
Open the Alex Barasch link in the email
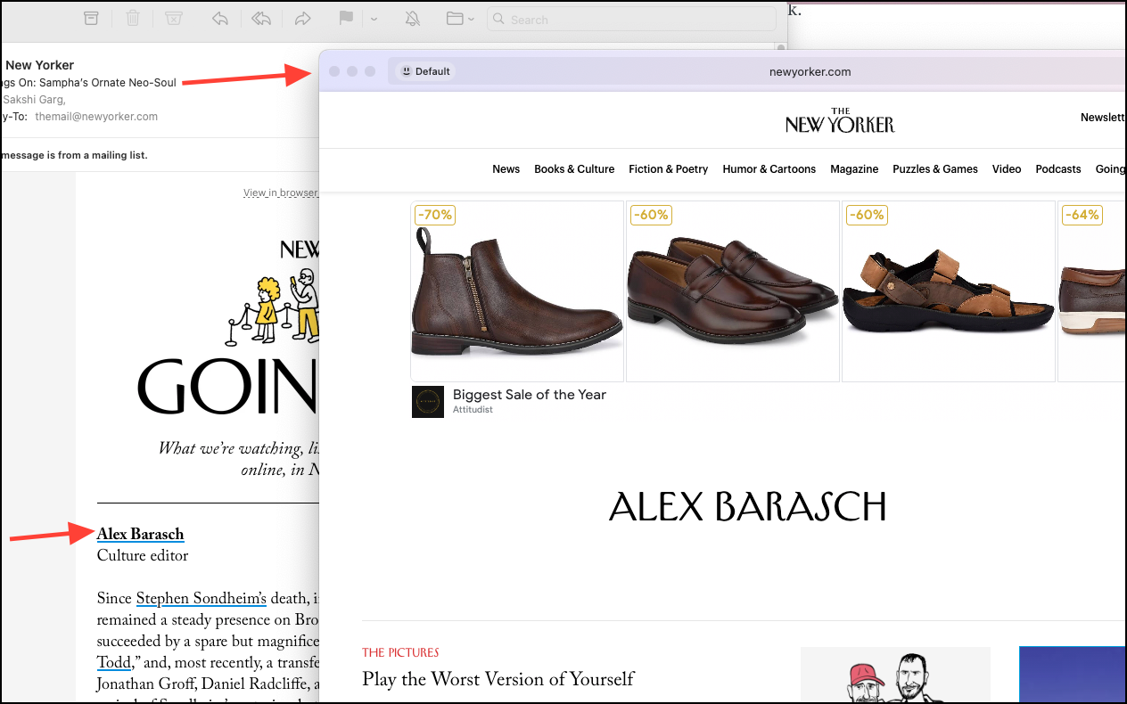tap(141, 535)
